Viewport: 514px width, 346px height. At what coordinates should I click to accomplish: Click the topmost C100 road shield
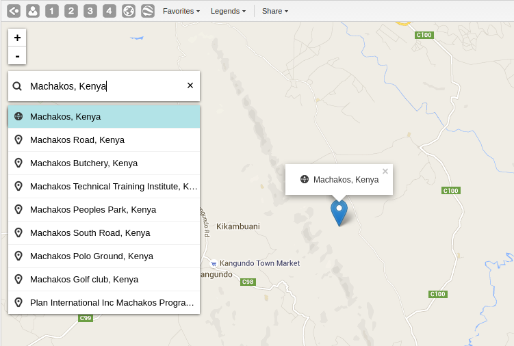(424, 35)
